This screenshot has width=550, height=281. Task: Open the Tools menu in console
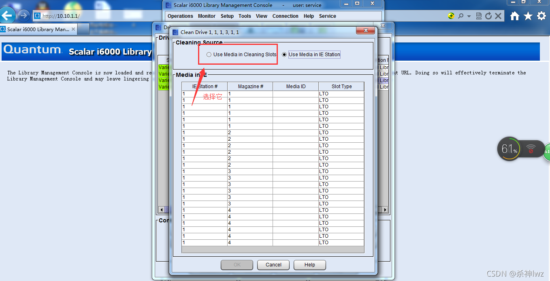pyautogui.click(x=245, y=16)
